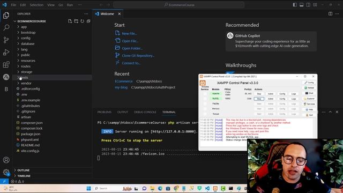Image resolution: width=343 pixels, height=193 pixels.
Task: Open the .env file in Explorer
Action: pyautogui.click(x=24, y=94)
